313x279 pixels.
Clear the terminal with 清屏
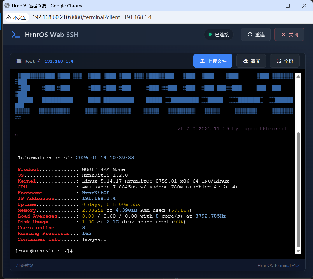[251, 61]
